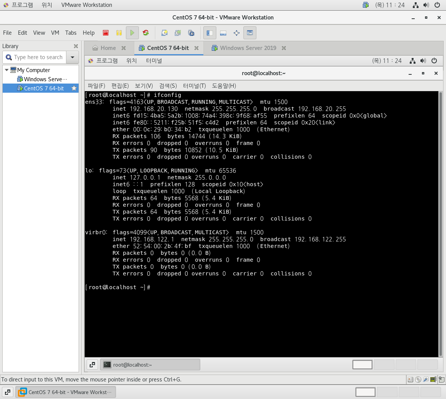Open the guest 프로그램 menu
446x399 pixels.
[103, 61]
